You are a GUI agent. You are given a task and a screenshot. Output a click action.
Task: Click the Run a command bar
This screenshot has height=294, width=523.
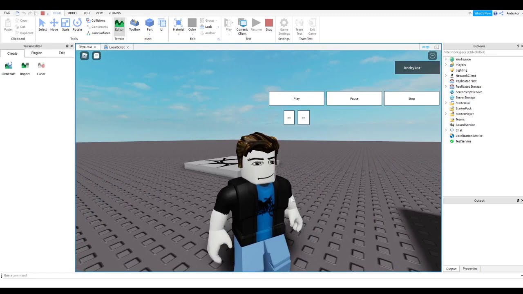click(261, 275)
